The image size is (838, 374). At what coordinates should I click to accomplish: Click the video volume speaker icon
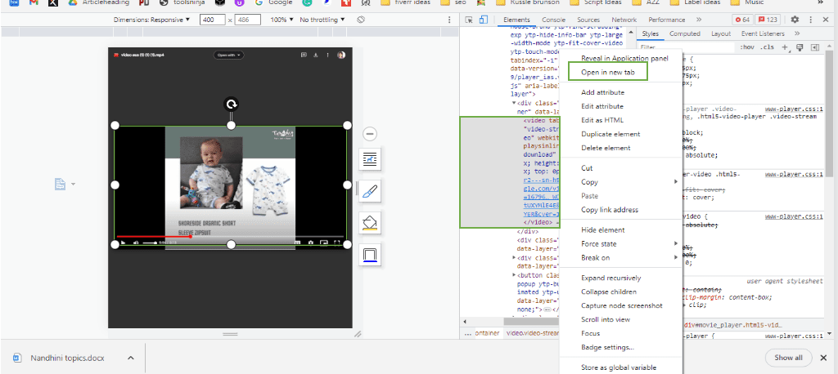point(137,243)
